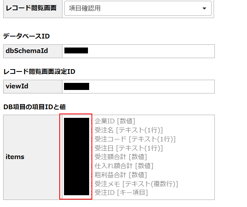Select the 受注ID [キー項目] item

pyautogui.click(x=121, y=192)
